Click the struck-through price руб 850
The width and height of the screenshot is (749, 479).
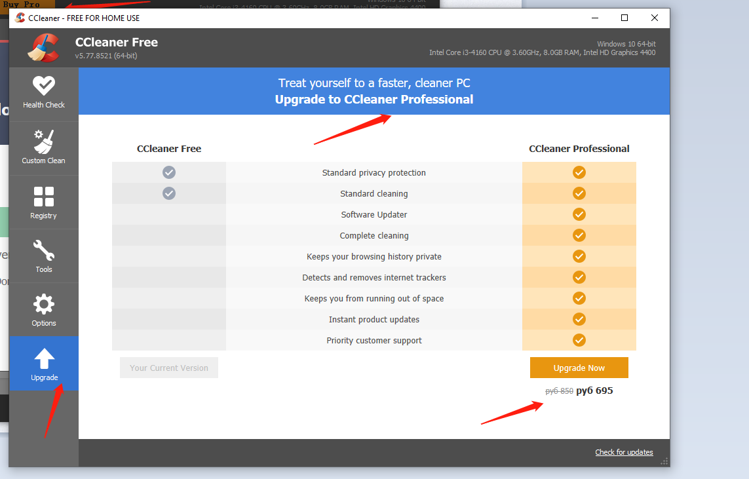point(559,391)
